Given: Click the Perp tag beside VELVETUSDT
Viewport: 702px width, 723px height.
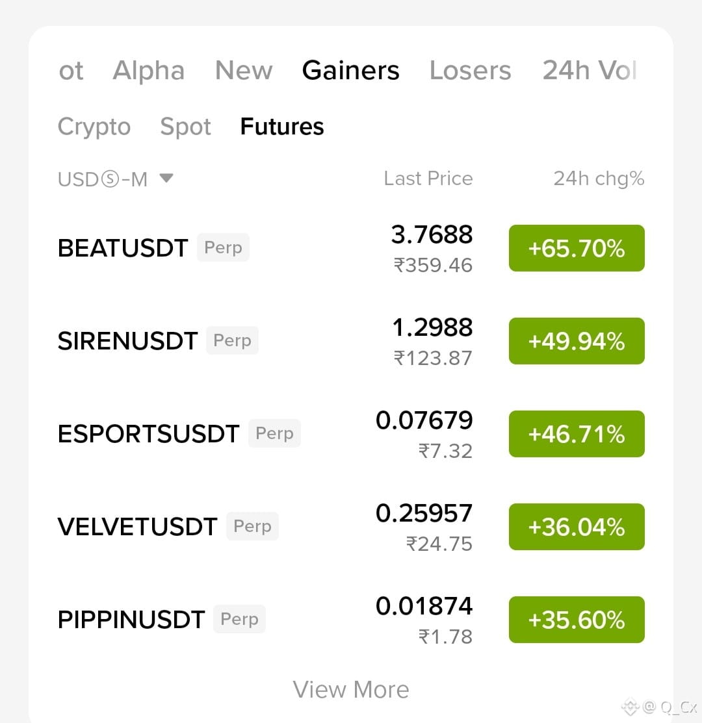Looking at the screenshot, I should (x=252, y=526).
